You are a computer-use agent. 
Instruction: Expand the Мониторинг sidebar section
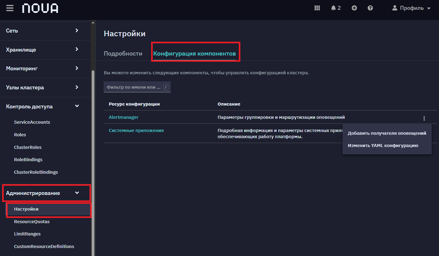pos(45,68)
